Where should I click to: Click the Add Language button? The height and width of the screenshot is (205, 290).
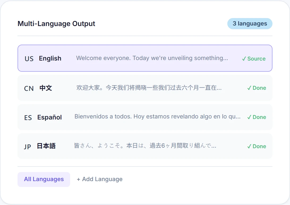pos(99,179)
